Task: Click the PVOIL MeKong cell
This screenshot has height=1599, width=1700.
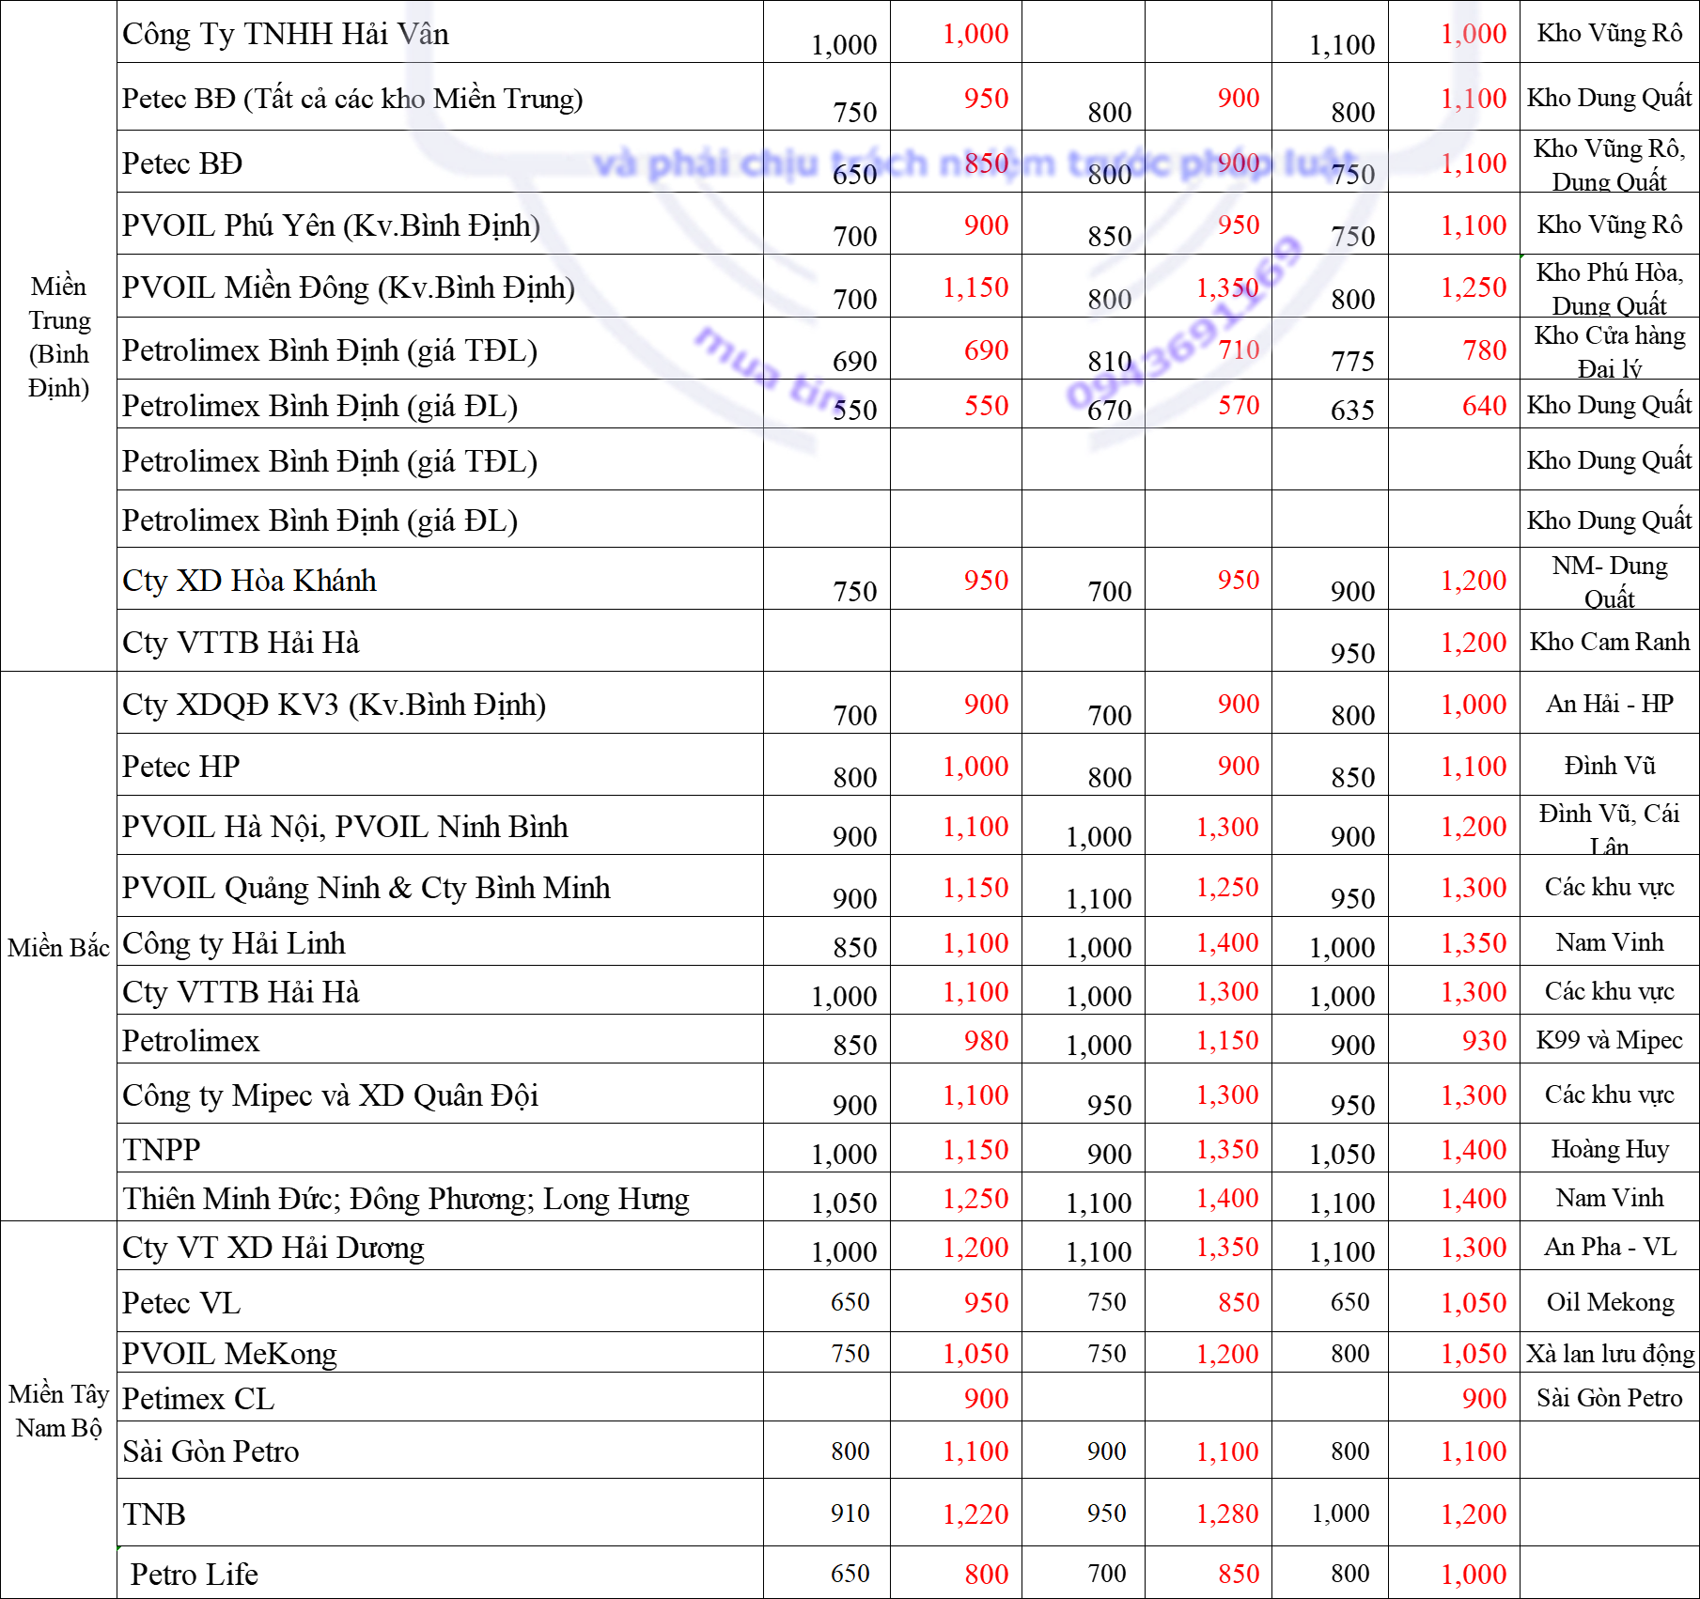Action: click(x=440, y=1353)
